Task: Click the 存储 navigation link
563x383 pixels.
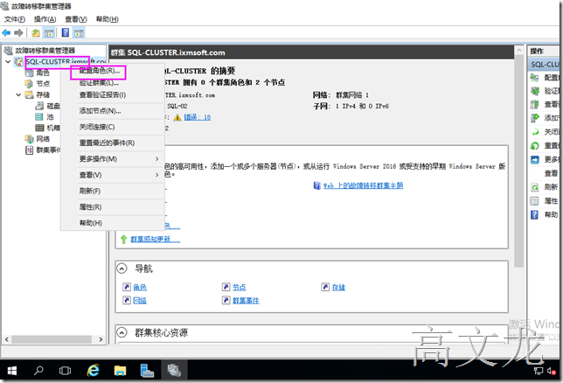Action: tap(338, 287)
